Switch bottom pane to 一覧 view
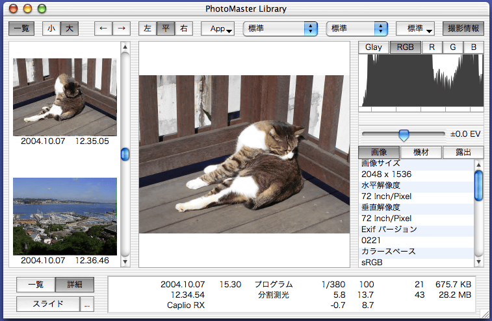This screenshot has width=492, height=321. (x=36, y=284)
